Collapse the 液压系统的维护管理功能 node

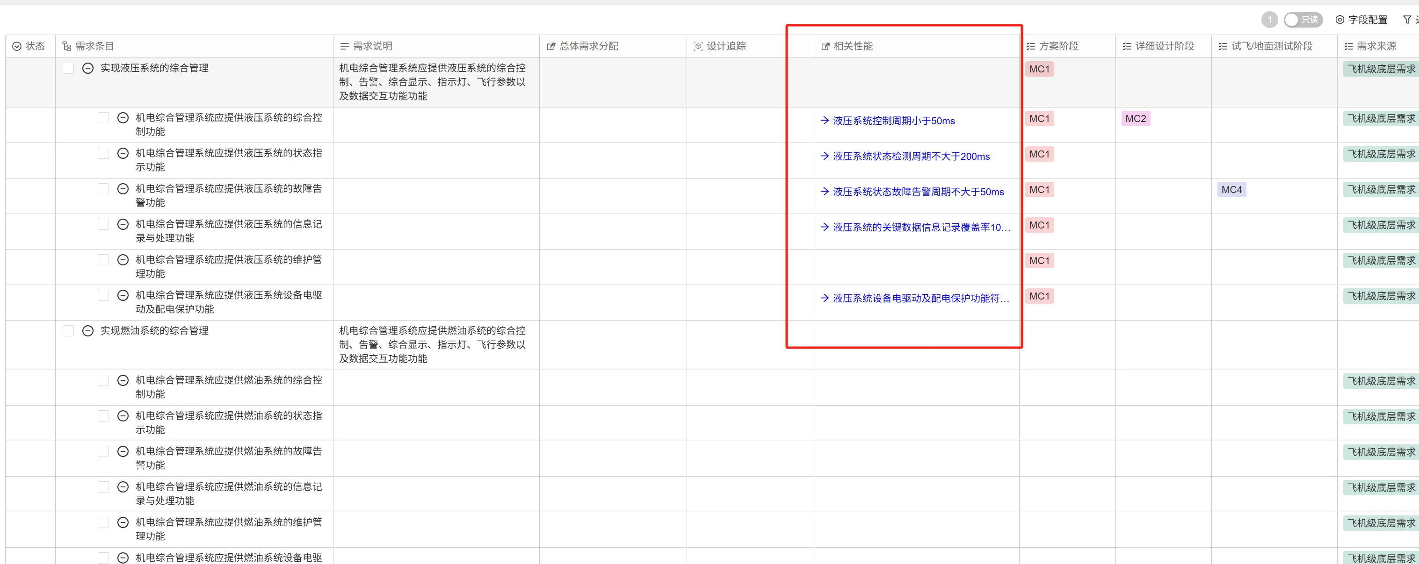(123, 260)
